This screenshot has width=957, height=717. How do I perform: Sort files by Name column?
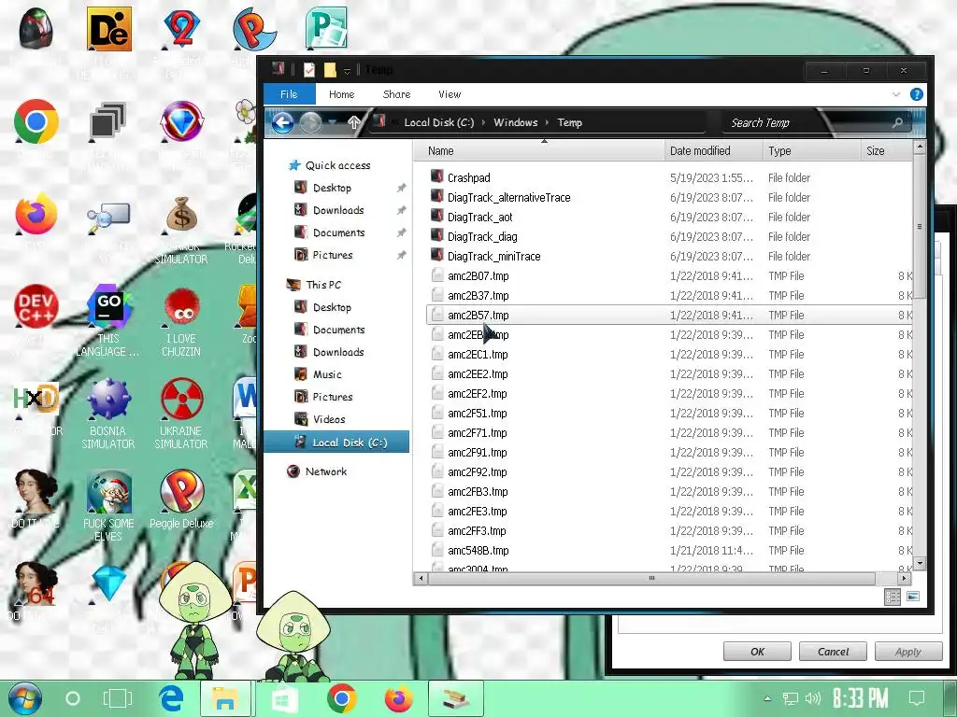[x=539, y=150]
